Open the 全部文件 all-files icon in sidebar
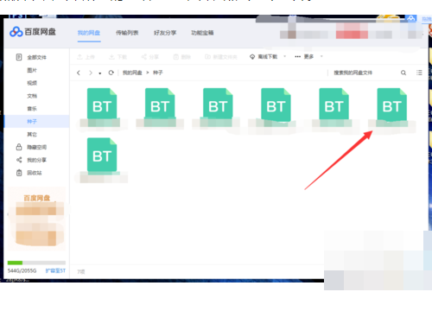The width and height of the screenshot is (432, 311). tap(19, 57)
